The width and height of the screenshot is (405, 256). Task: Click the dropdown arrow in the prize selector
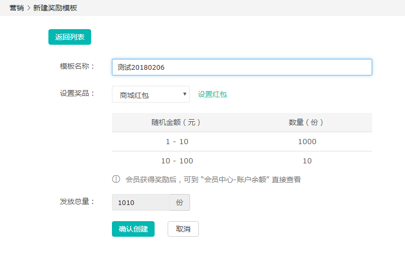click(184, 94)
